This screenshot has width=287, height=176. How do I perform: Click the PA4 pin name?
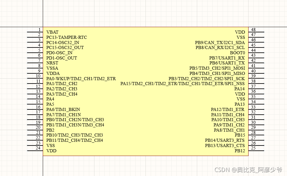coord(50,99)
